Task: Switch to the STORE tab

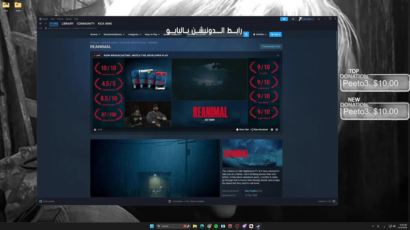Action: click(54, 24)
